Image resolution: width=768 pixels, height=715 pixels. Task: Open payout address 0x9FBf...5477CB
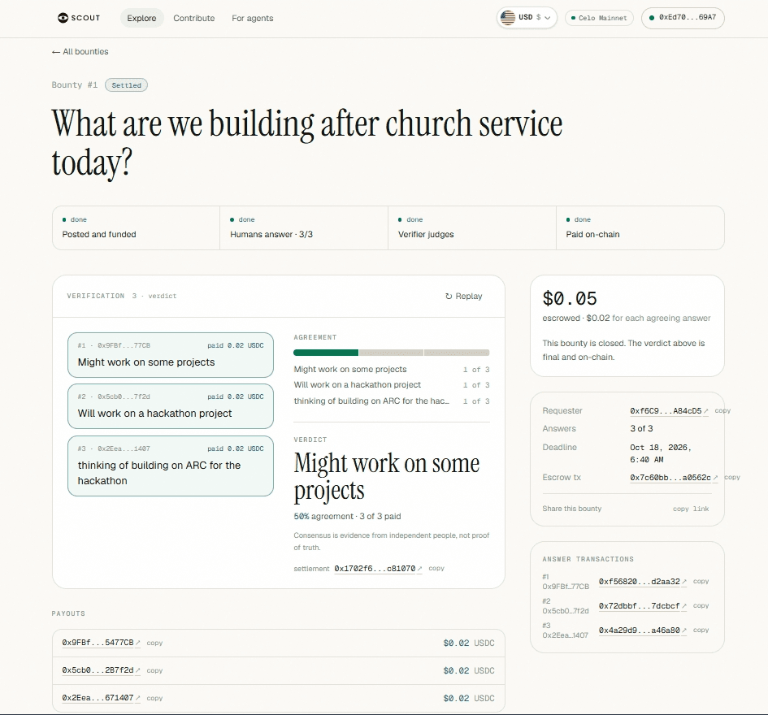click(x=98, y=643)
